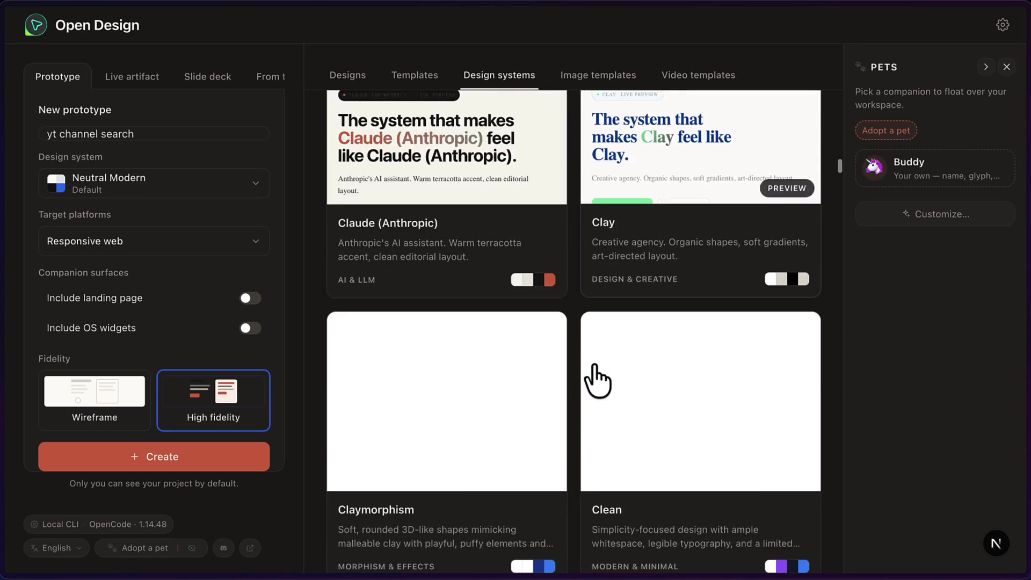Collapse Pets panel with chevron arrow

point(986,67)
